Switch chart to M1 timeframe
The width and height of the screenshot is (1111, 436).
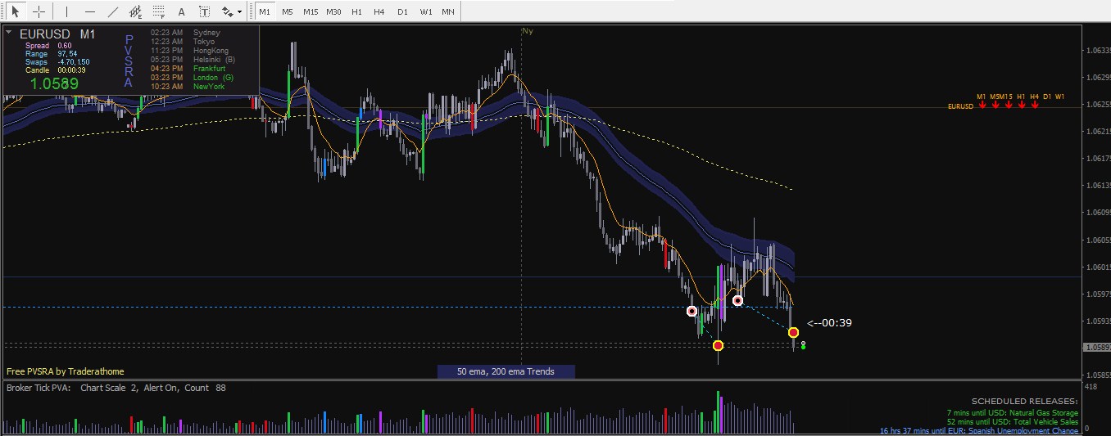pos(264,11)
